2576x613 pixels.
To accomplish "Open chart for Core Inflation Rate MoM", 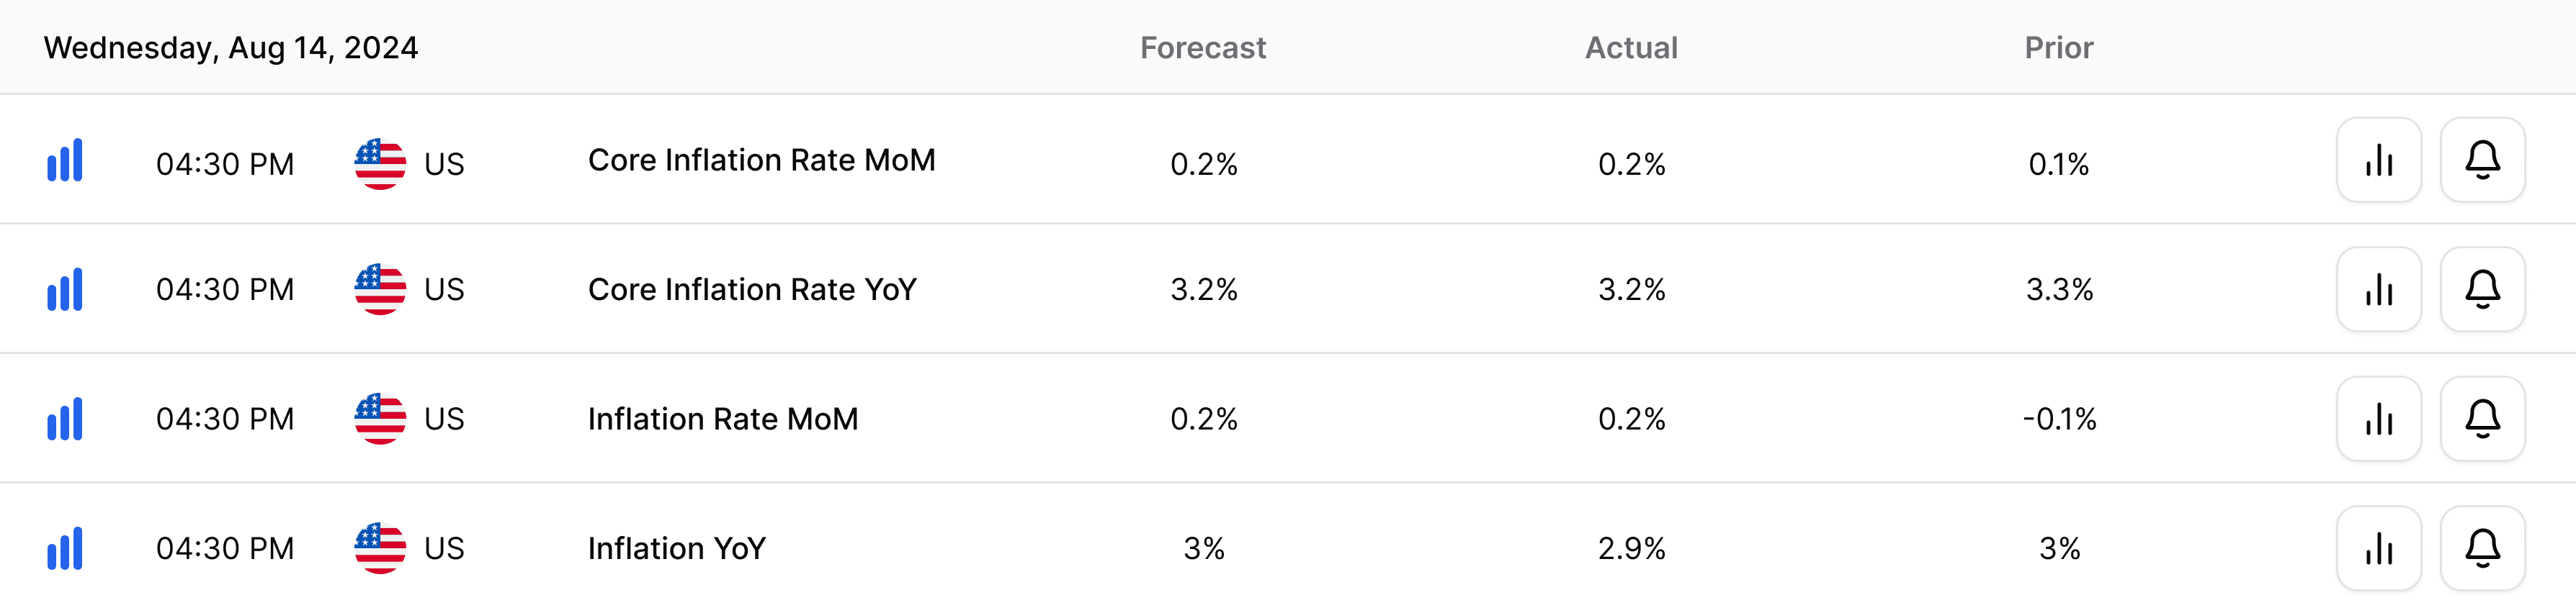I will [x=2378, y=160].
